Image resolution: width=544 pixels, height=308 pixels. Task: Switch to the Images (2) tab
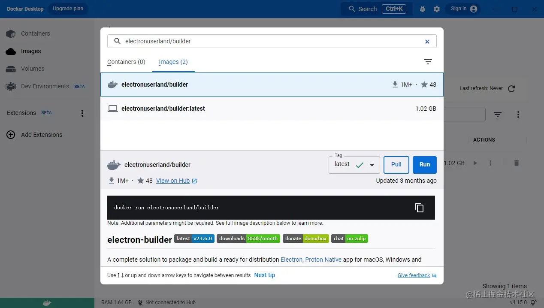[173, 62]
